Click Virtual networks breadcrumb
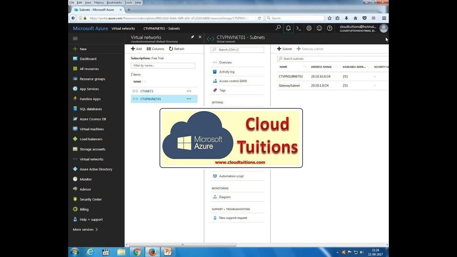This screenshot has height=257, width=457. [x=123, y=29]
